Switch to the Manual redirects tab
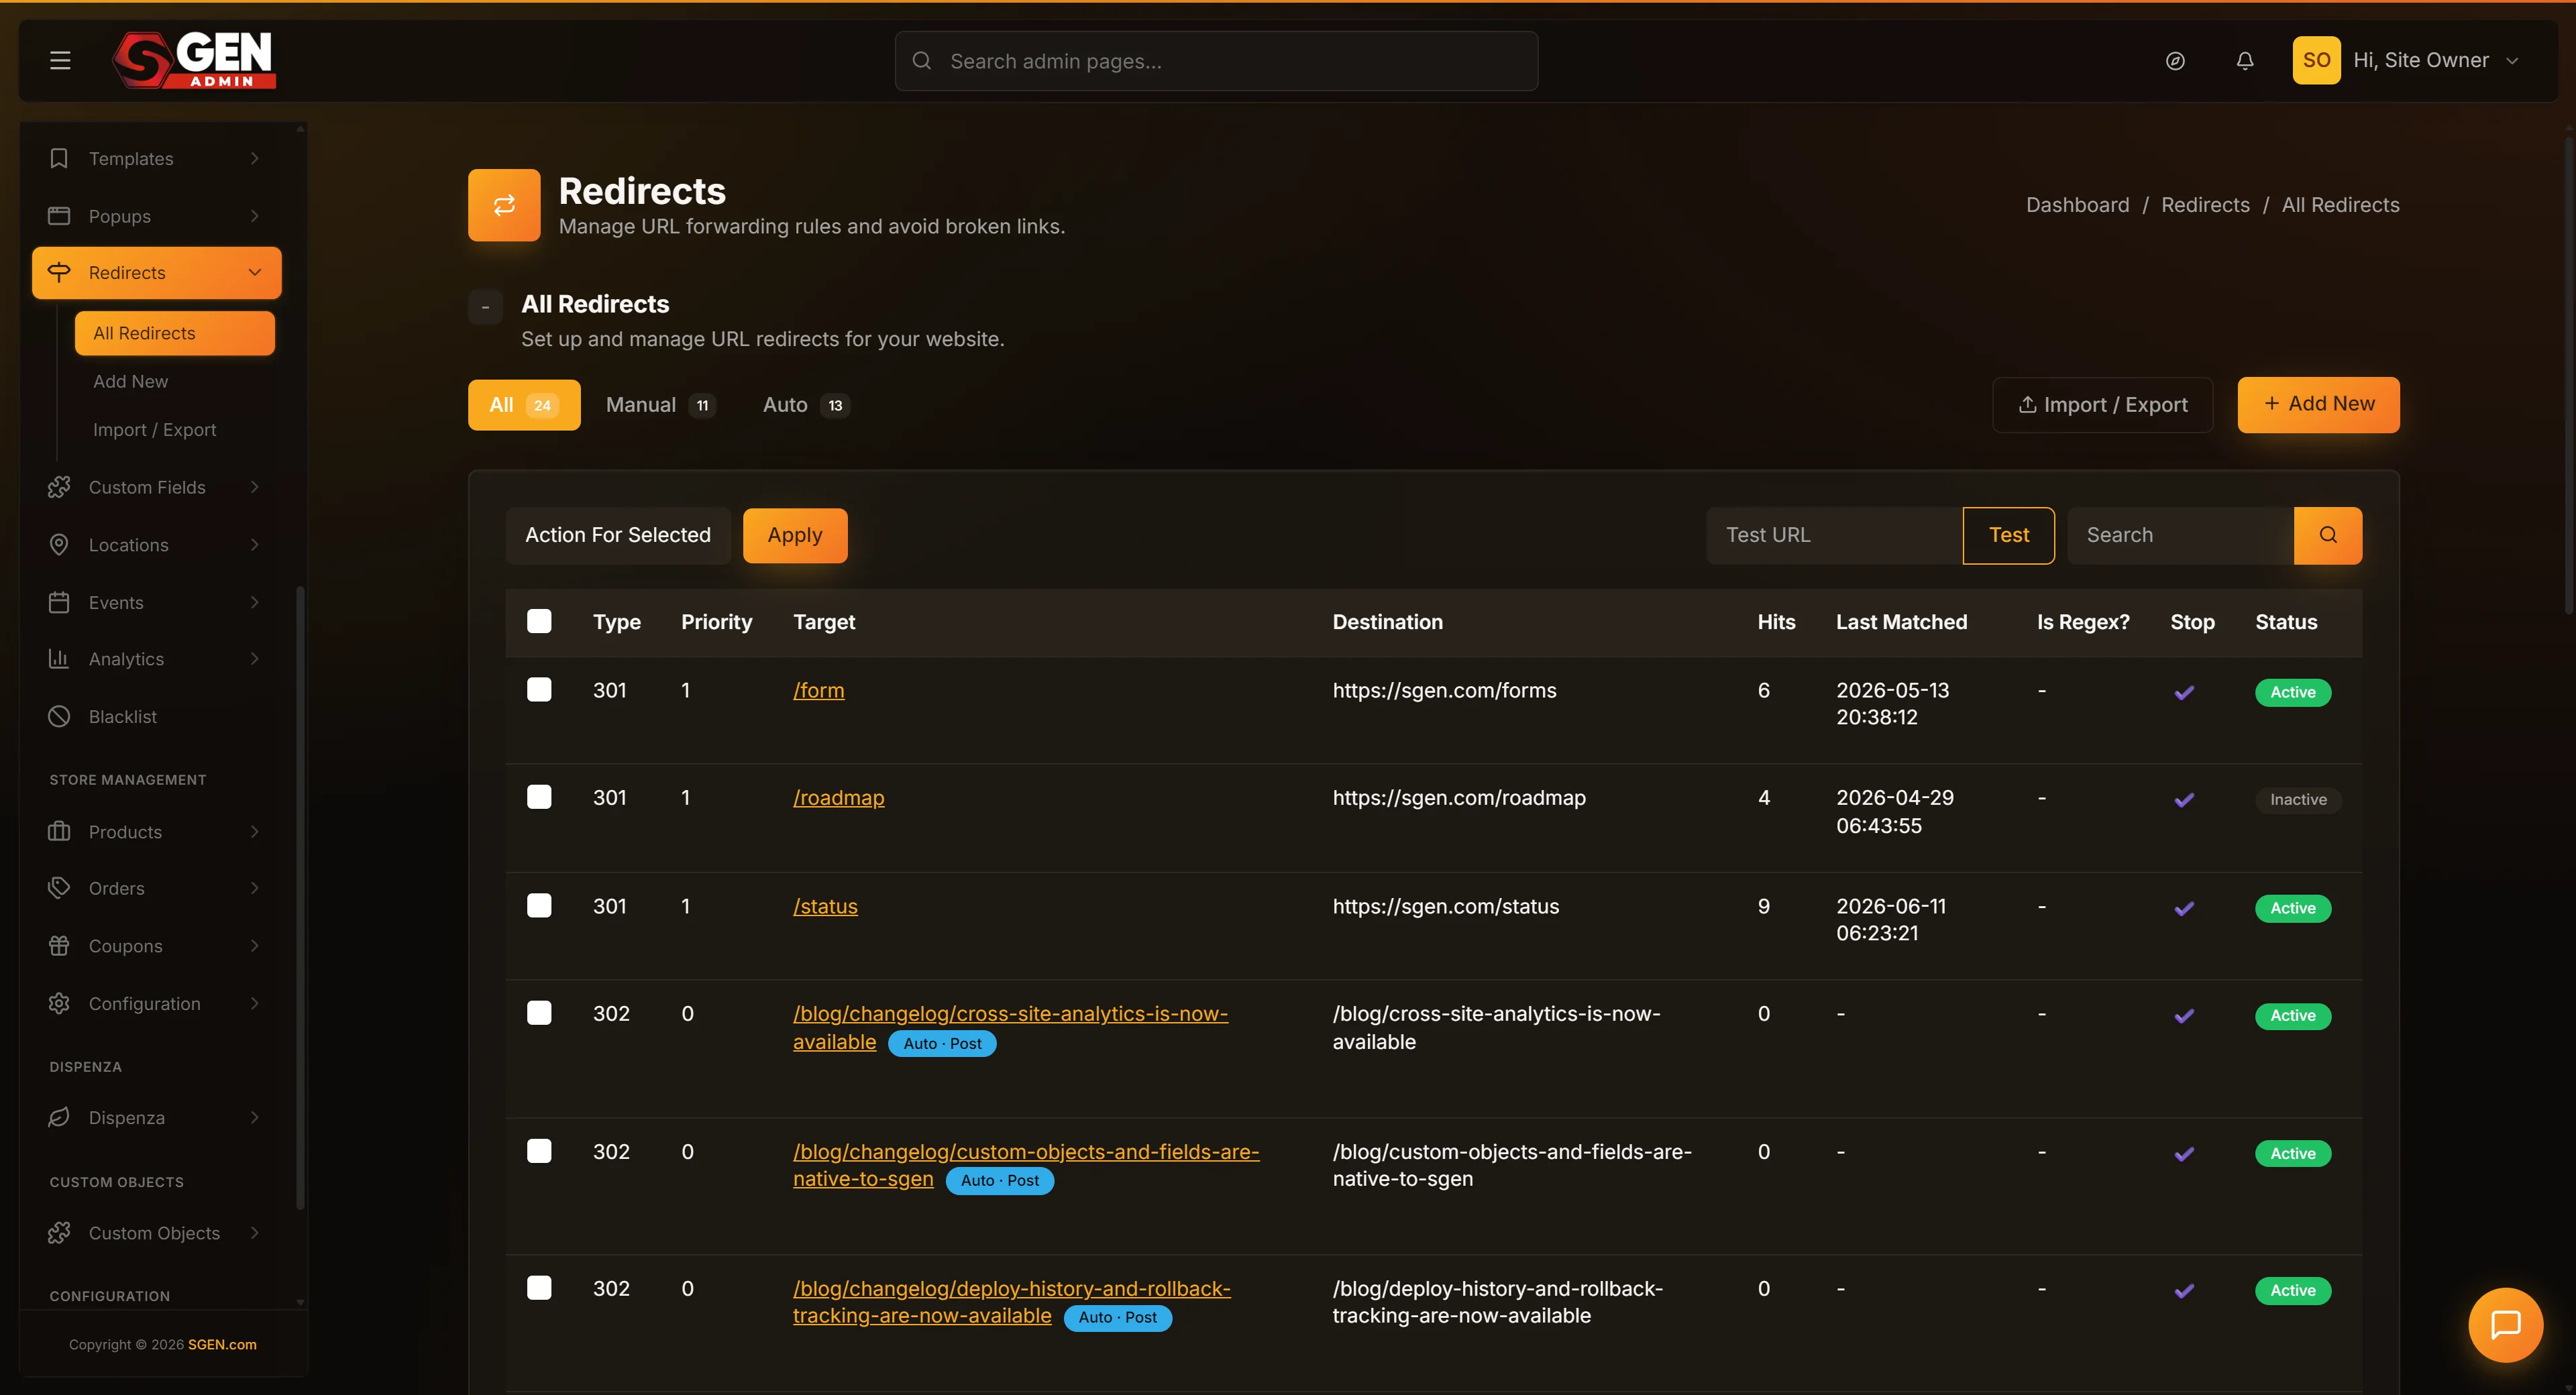 click(x=660, y=405)
